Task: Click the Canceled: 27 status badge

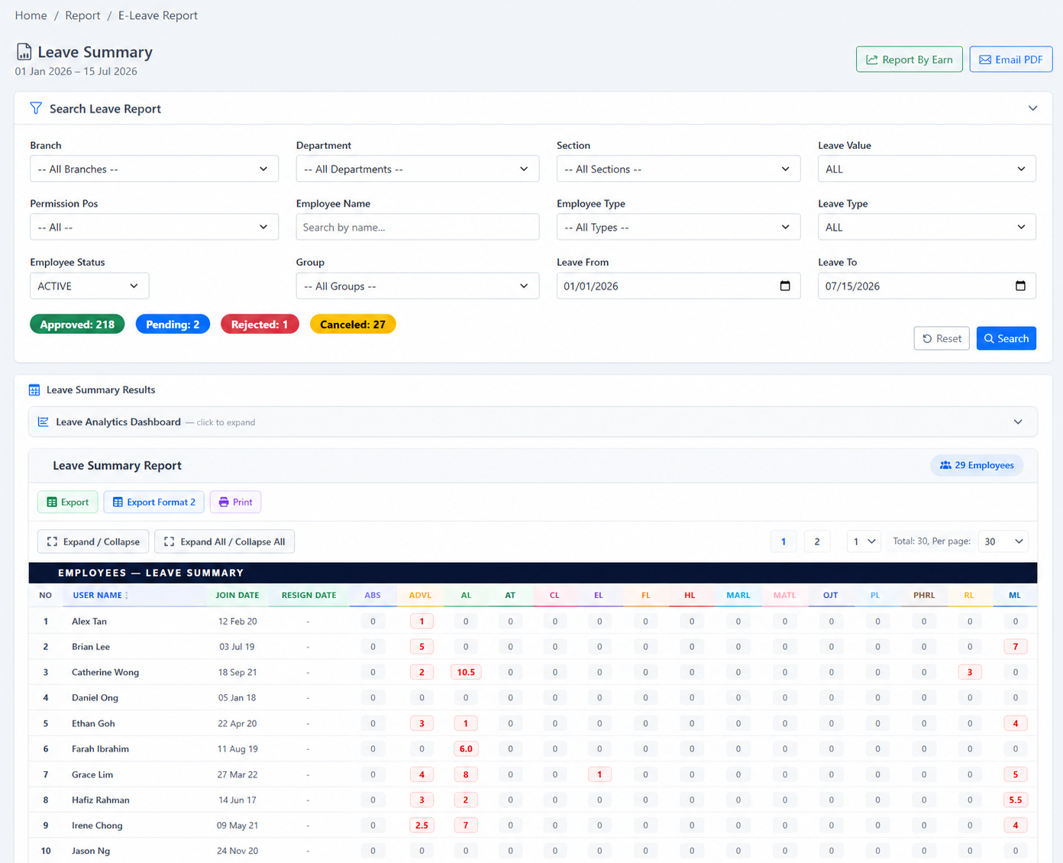Action: coord(353,325)
